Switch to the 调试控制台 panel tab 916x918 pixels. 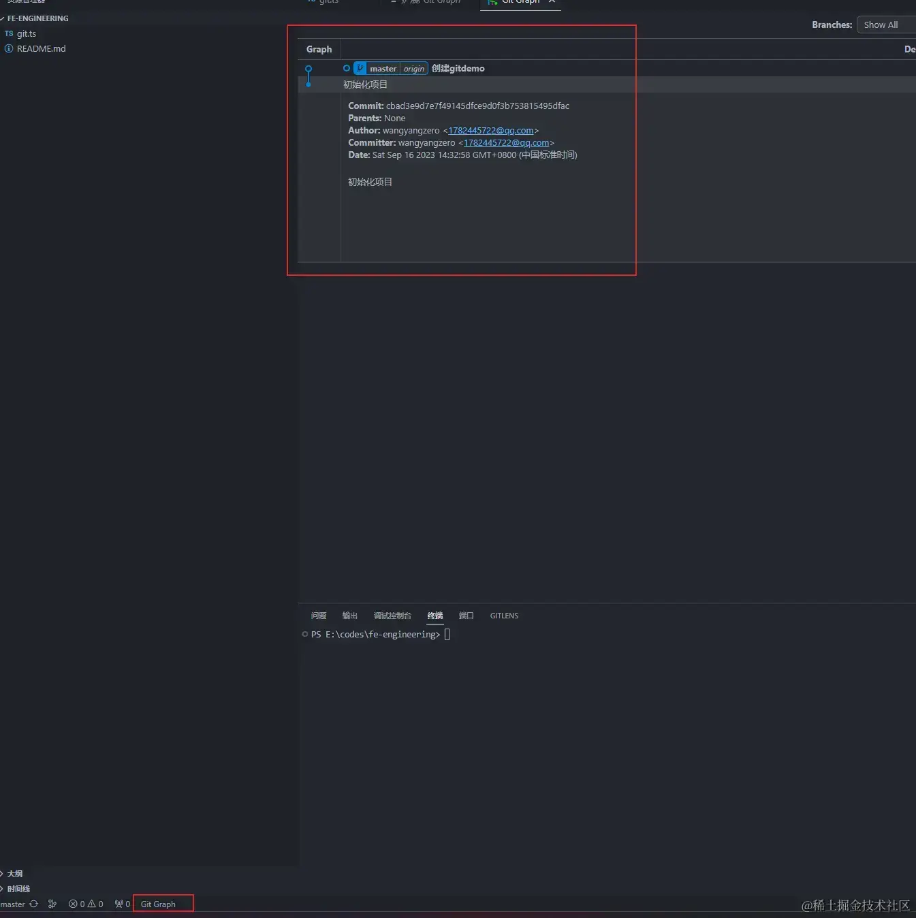pos(392,616)
